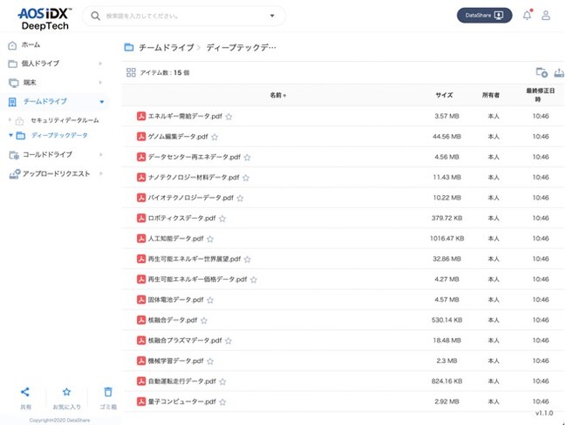Expand the セキュリティデータルーム tree node
This screenshot has height=425, width=567.
(x=10, y=120)
